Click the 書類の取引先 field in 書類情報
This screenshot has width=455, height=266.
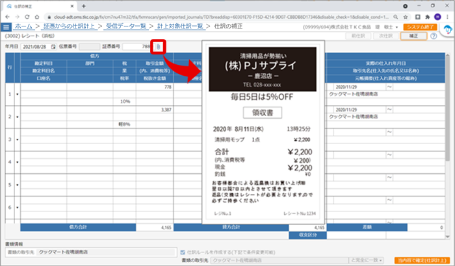(x=107, y=252)
